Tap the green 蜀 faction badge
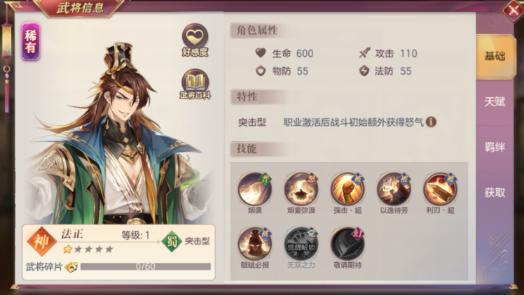524x295 pixels. click(172, 241)
